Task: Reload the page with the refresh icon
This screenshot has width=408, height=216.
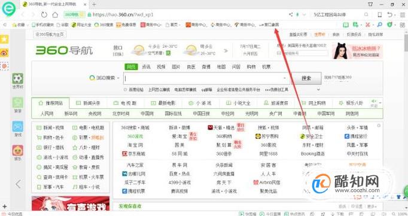Action: [x=44, y=14]
